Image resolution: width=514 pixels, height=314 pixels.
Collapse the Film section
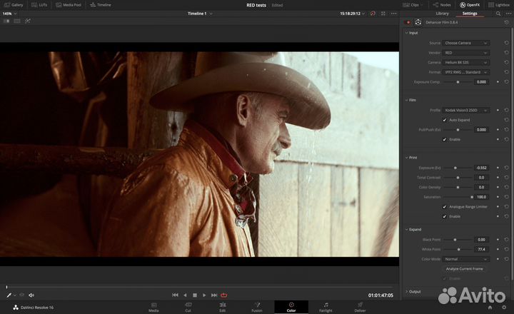pos(407,100)
